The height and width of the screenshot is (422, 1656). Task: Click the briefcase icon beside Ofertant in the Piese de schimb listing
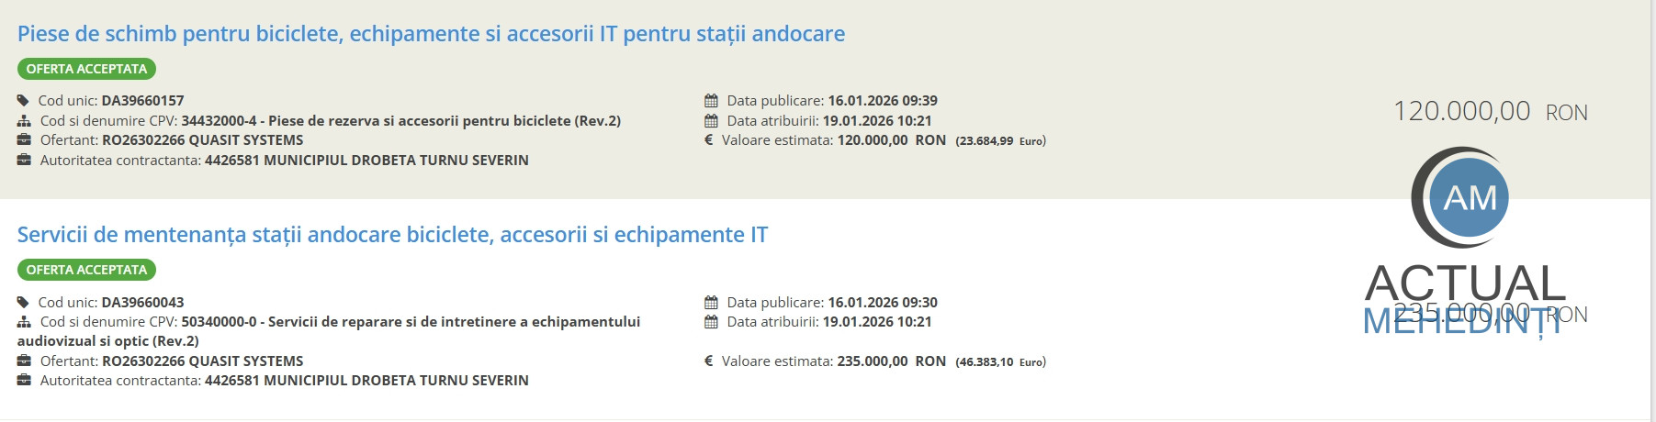pos(24,140)
